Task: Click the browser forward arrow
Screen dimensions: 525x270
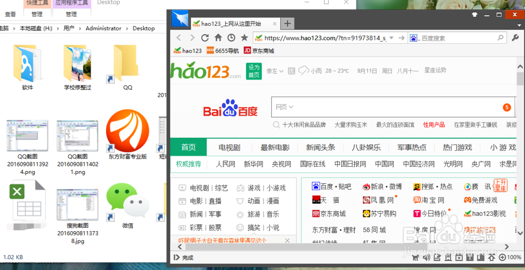Action: pos(192,37)
